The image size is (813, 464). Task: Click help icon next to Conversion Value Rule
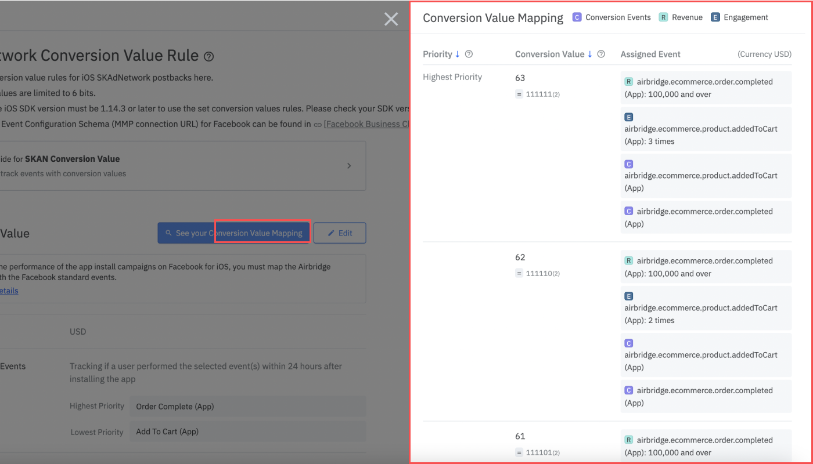pos(209,57)
